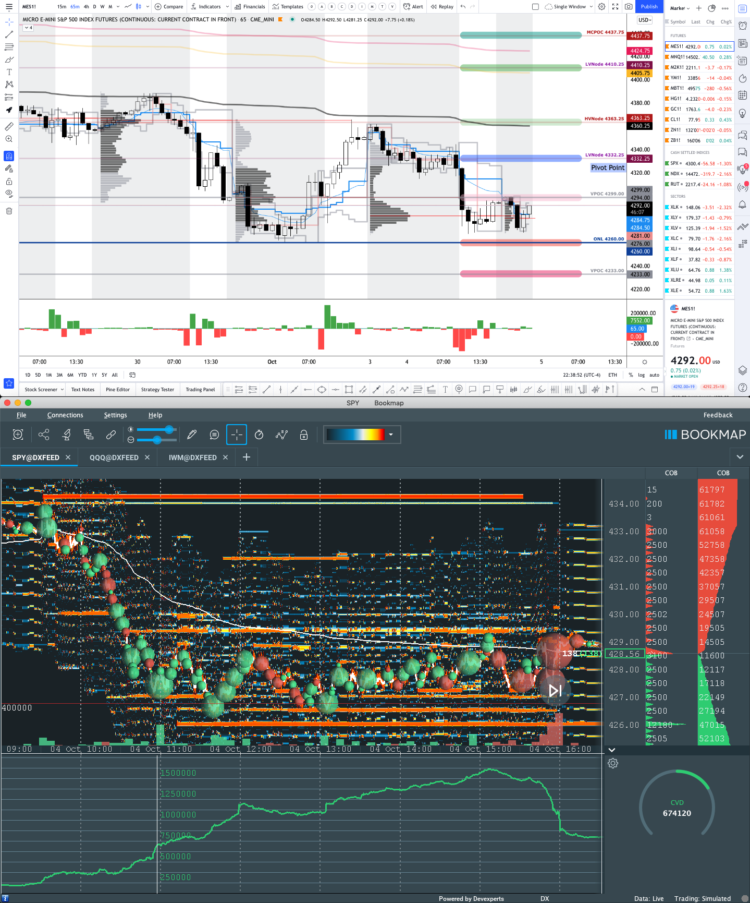Toggle log scale on price axis

[x=642, y=375]
